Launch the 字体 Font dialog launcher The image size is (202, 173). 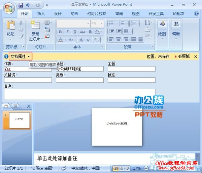coord(102,46)
